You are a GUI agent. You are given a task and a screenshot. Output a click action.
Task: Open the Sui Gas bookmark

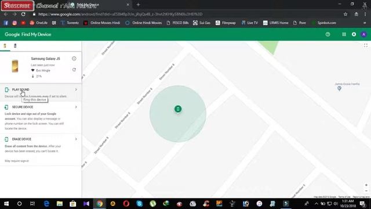coord(202,23)
